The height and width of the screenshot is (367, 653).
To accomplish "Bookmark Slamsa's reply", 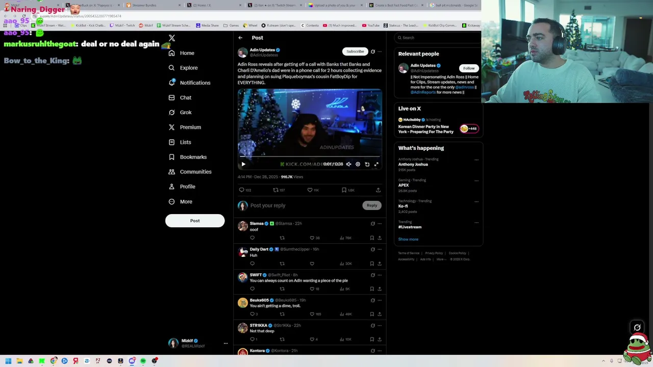I will point(372,238).
